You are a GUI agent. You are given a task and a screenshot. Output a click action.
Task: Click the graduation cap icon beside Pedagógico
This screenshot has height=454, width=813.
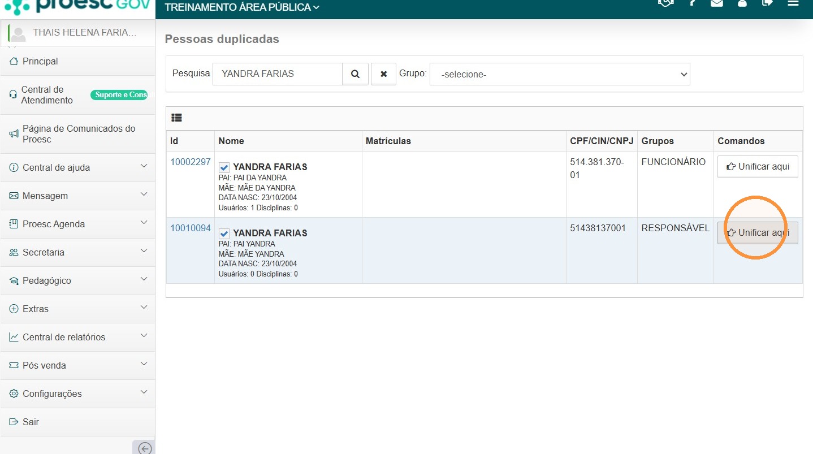coord(14,280)
